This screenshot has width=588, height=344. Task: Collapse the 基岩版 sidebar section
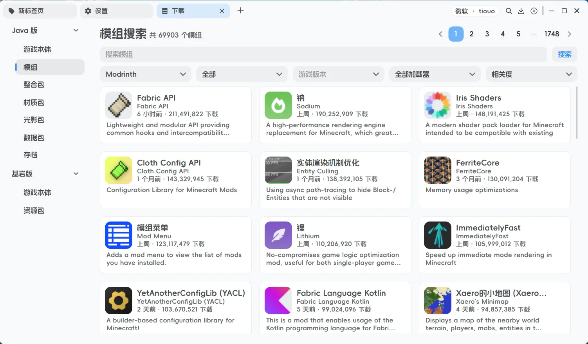click(76, 173)
